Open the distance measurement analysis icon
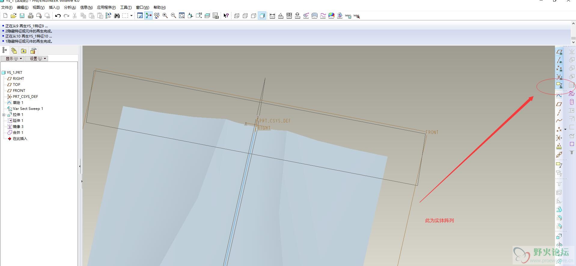The height and width of the screenshot is (266, 576). coord(272,16)
